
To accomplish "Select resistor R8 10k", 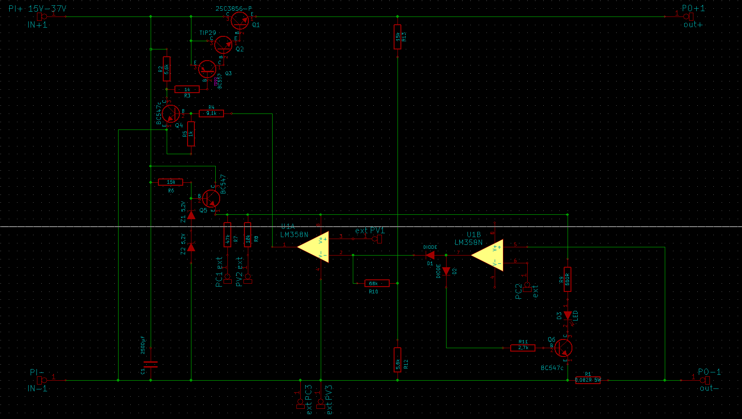I will point(248,235).
